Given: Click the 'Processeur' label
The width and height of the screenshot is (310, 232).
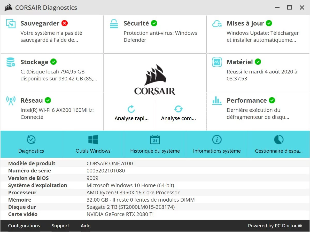Looking at the screenshot, I should (22, 193).
